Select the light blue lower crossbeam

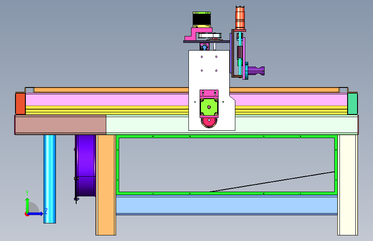(226, 205)
